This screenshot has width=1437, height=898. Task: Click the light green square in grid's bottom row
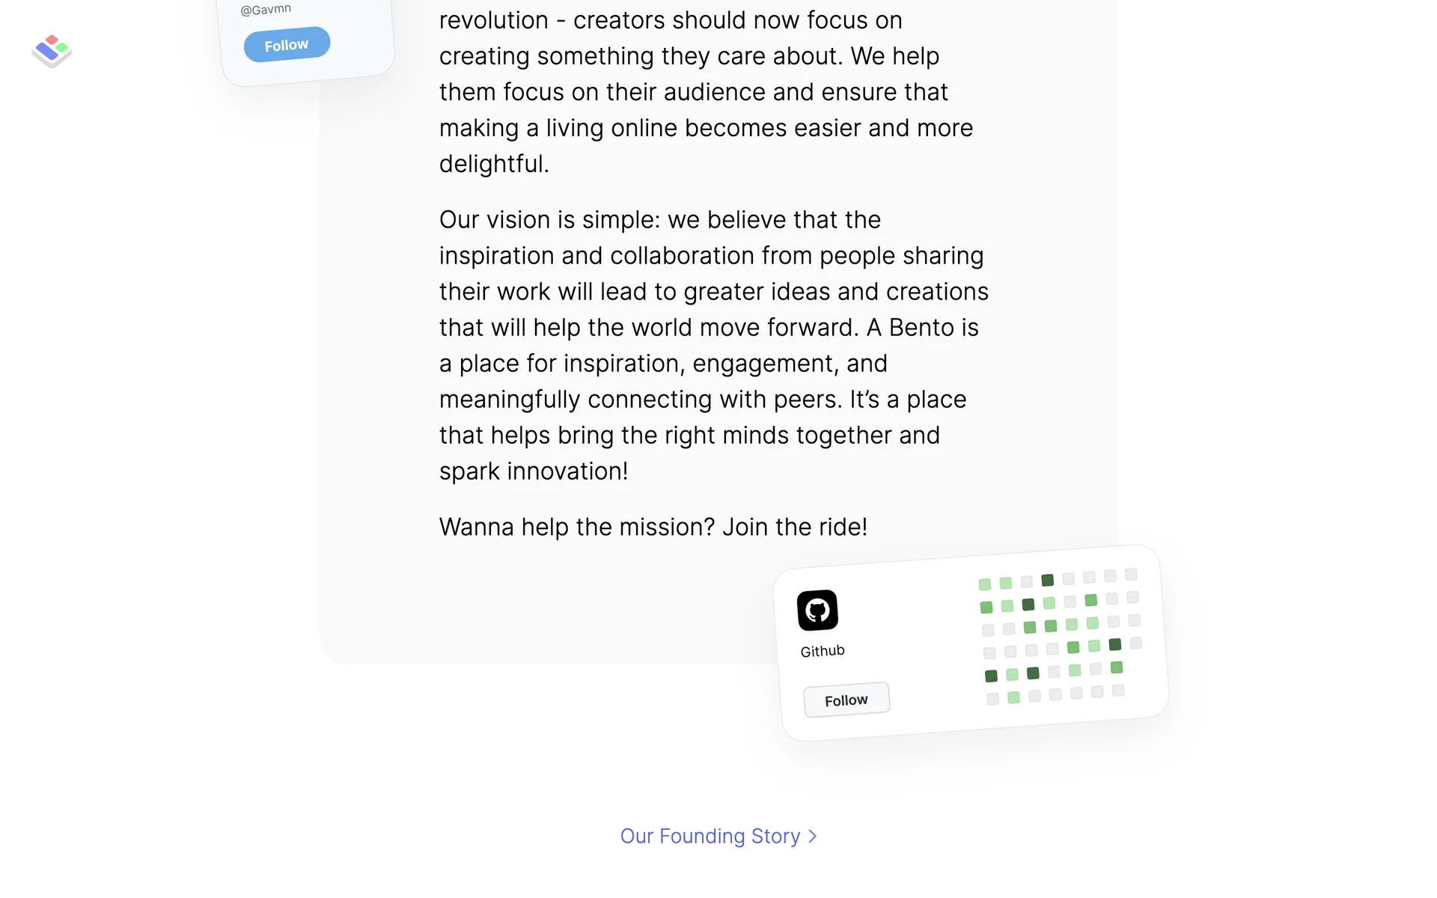click(x=1013, y=697)
